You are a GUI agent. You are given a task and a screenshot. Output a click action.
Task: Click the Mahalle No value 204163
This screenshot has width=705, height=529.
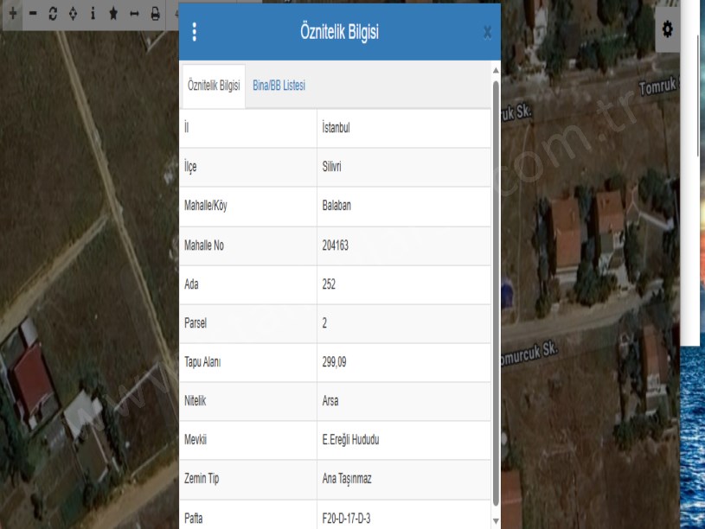click(x=335, y=245)
